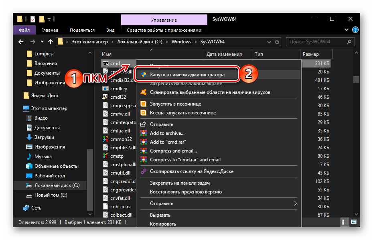Choose Вырезать in context menu

[160, 215]
